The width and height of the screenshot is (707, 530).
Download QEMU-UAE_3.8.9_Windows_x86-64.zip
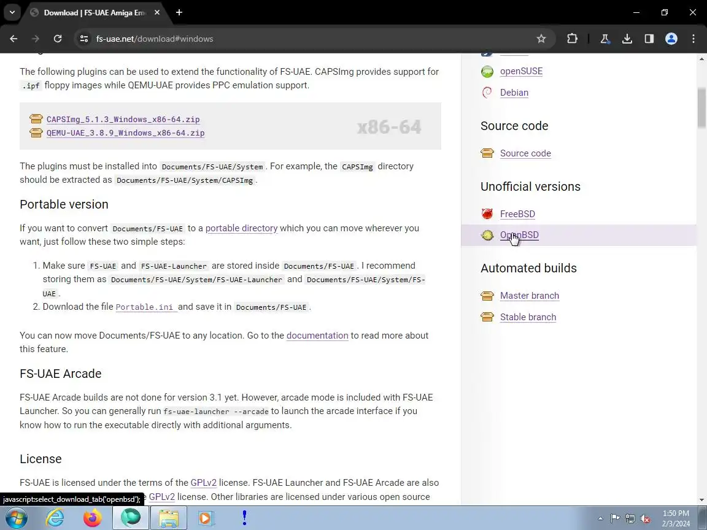(x=125, y=133)
